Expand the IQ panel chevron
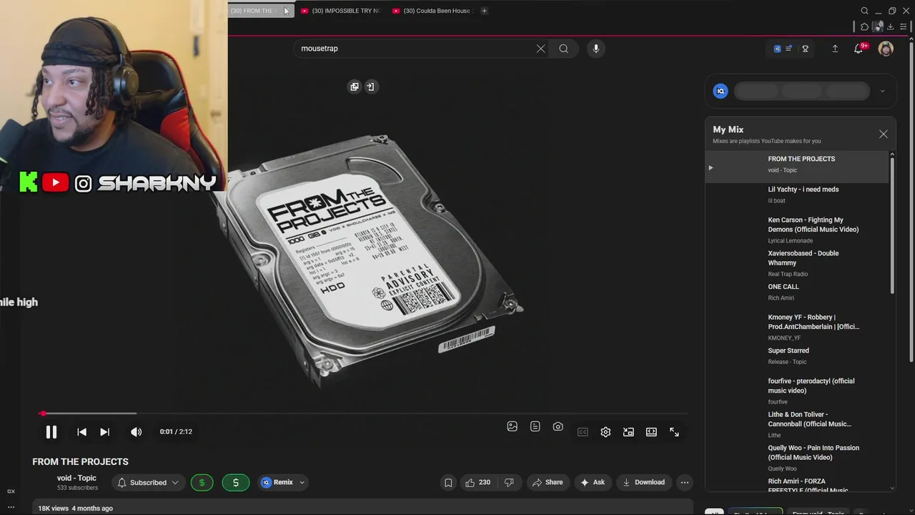This screenshot has height=515, width=915. click(882, 91)
